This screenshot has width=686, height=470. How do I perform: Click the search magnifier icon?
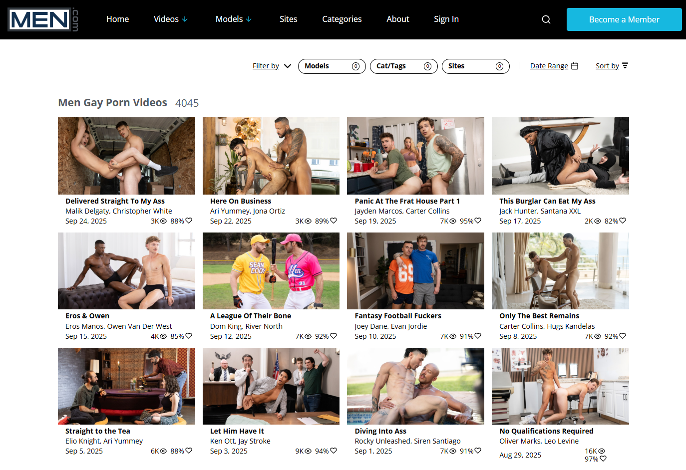tap(546, 19)
